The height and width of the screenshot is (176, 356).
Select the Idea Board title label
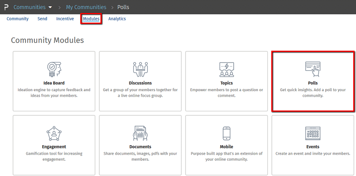pyautogui.click(x=54, y=83)
